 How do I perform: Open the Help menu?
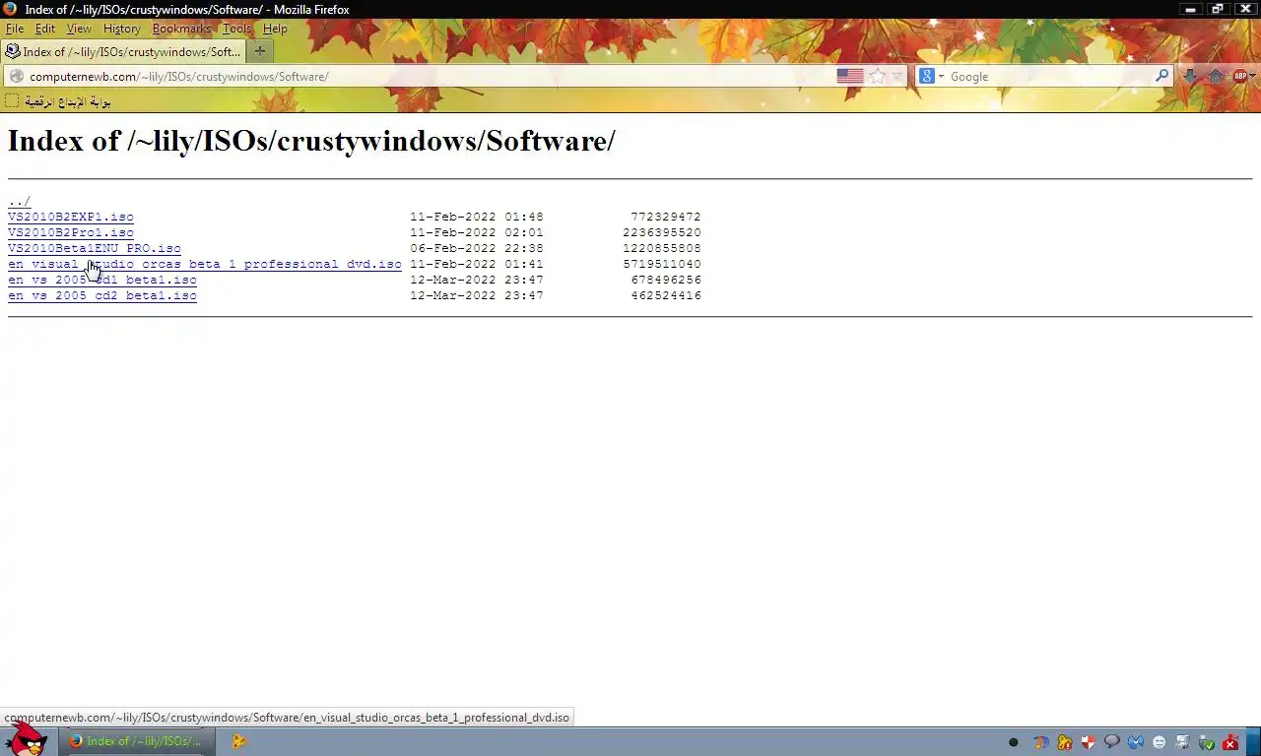[x=275, y=29]
